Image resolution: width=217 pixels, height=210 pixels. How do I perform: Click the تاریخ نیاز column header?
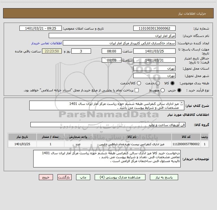[22, 137]
